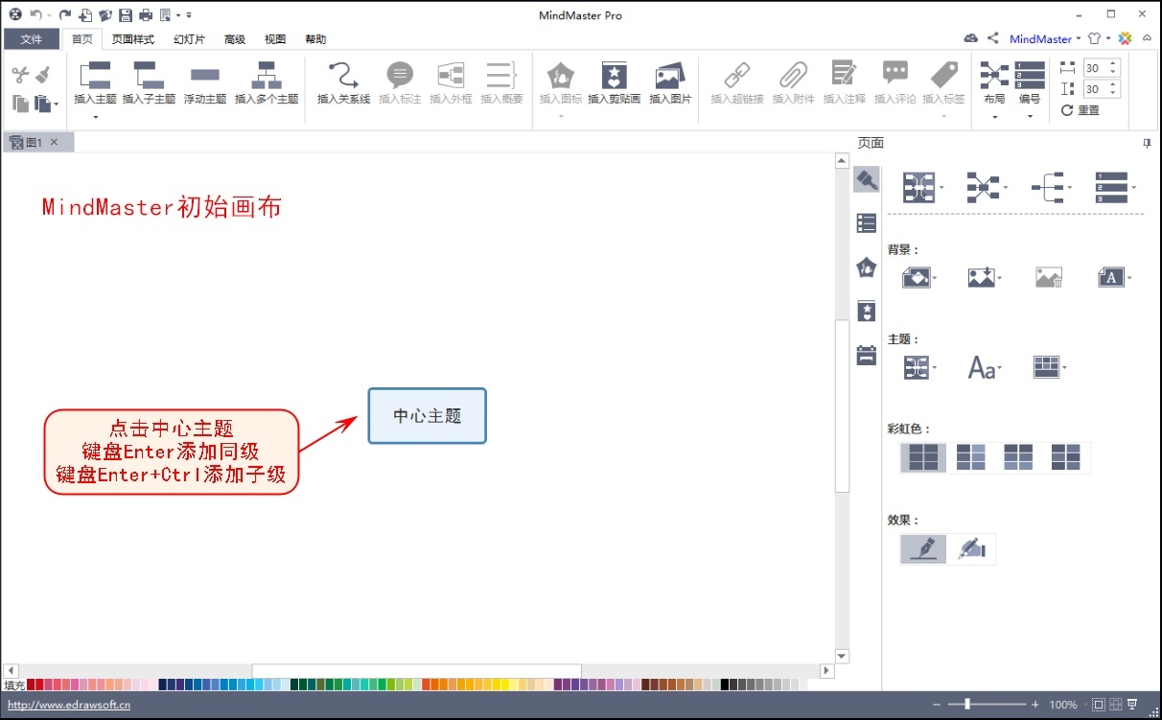Image resolution: width=1162 pixels, height=720 pixels.
Task: Toggle the hand-drawn sketch effect
Action: pyautogui.click(x=971, y=548)
